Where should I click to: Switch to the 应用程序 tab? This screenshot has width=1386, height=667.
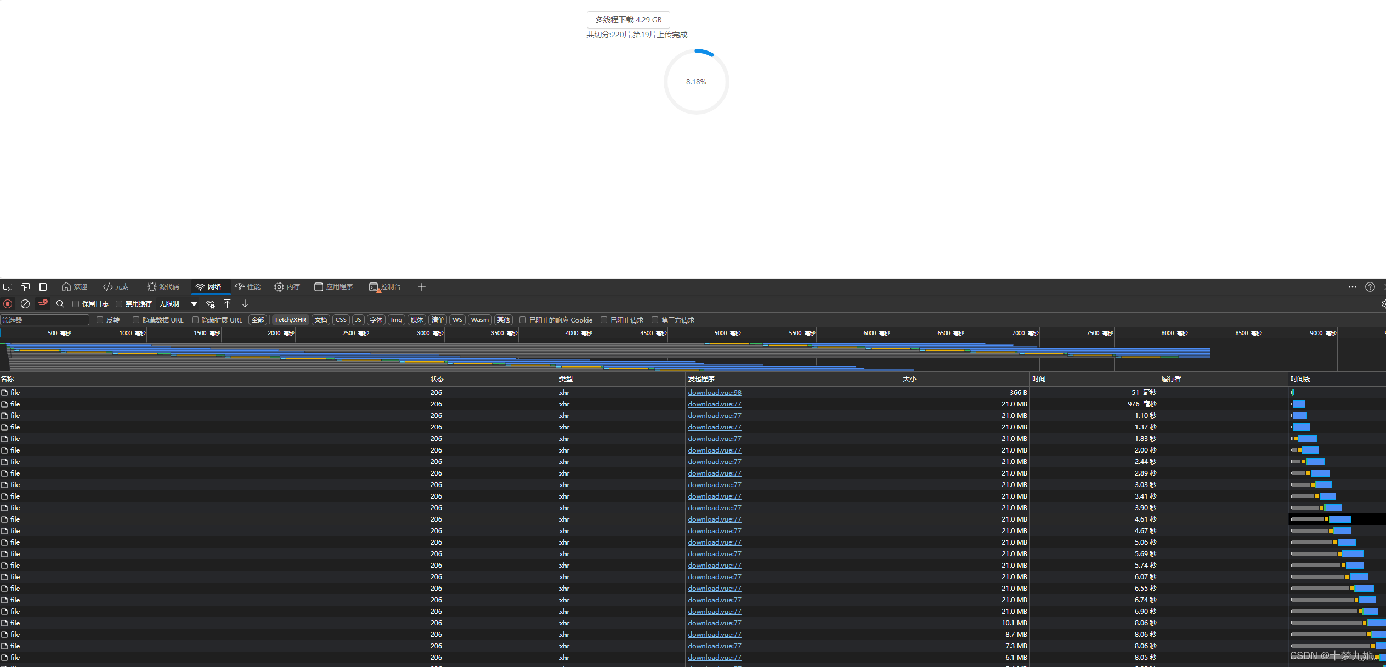tap(333, 287)
